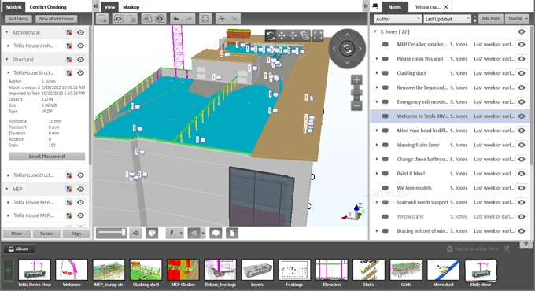Toggle visibility of Structural group
Screen dimensions: 535x291
[80, 59]
